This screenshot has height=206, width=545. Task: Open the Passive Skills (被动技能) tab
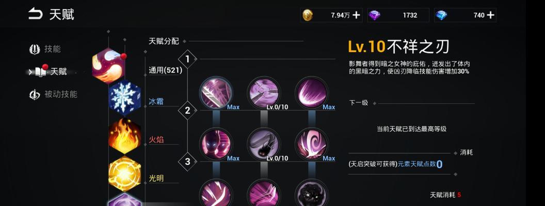tap(53, 94)
